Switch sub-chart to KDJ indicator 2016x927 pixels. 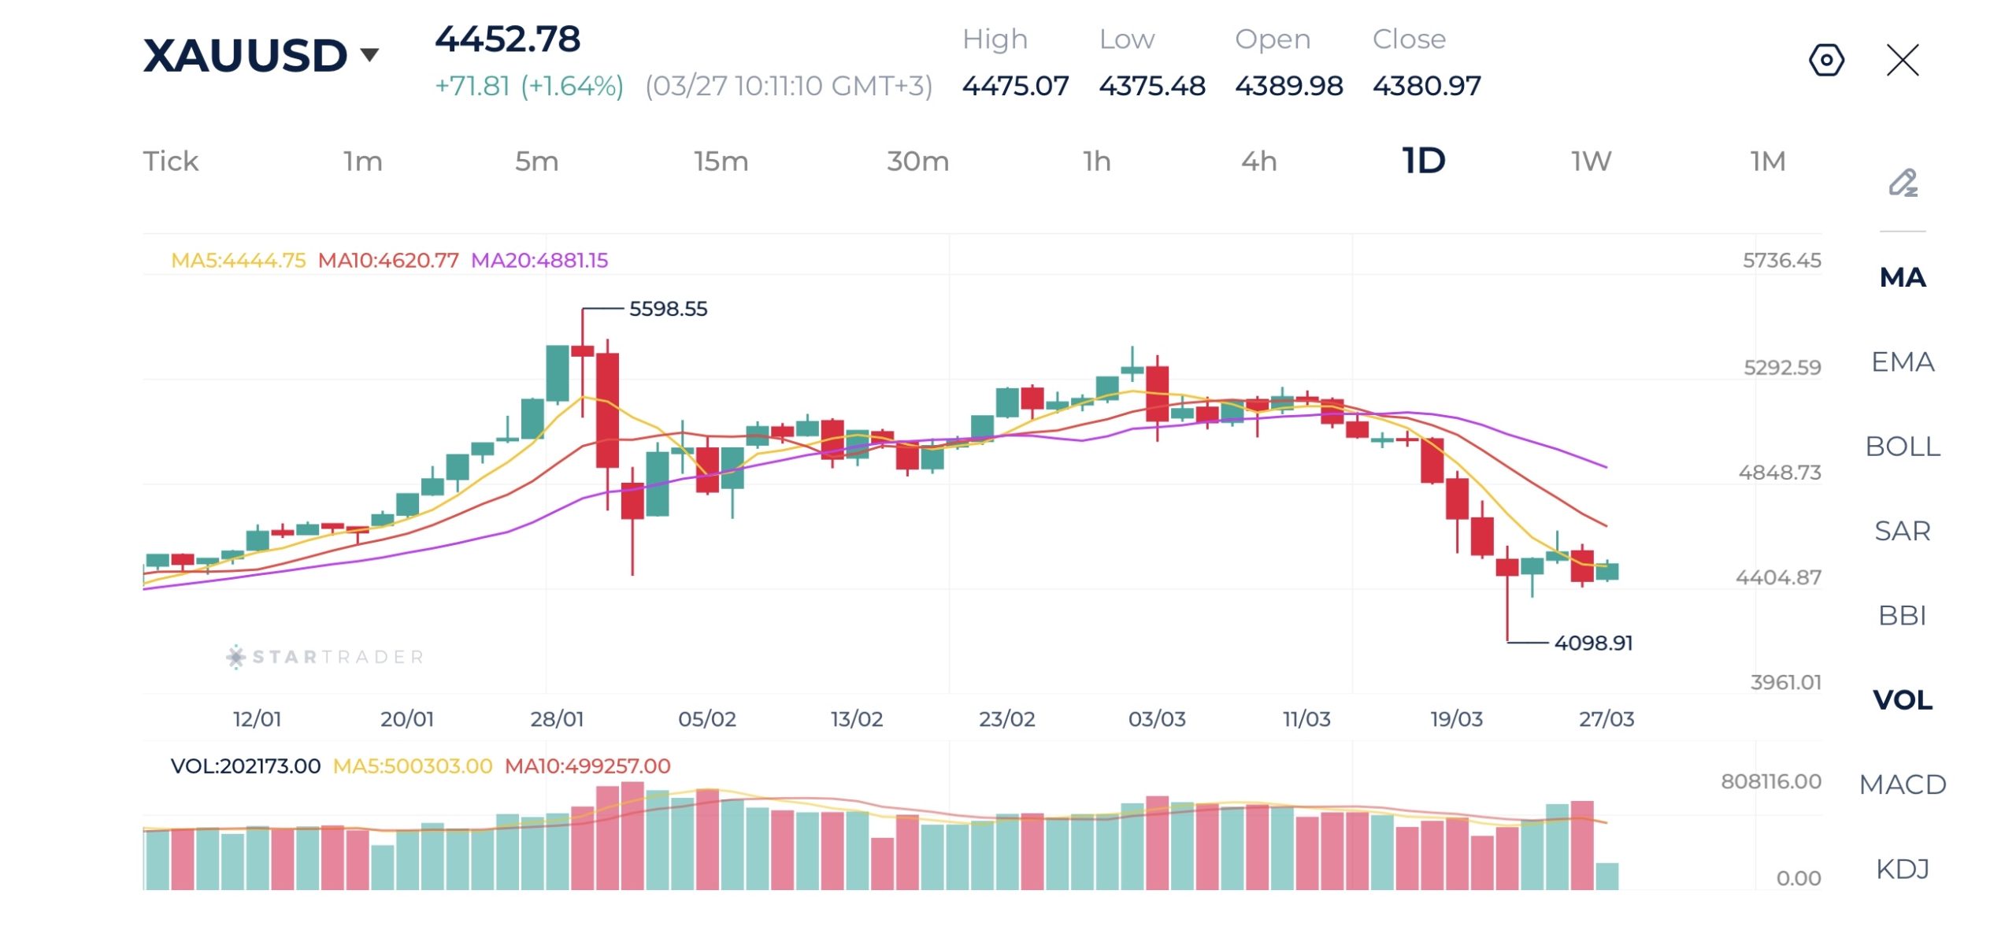click(1903, 869)
